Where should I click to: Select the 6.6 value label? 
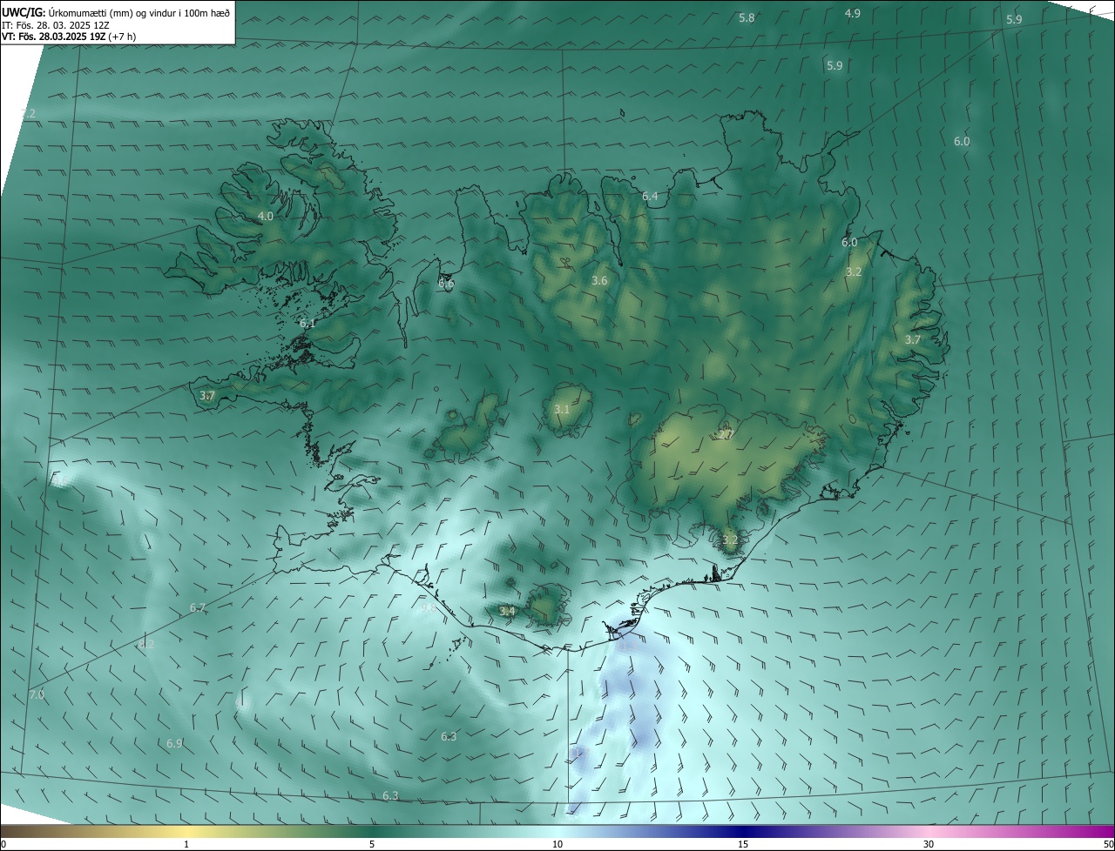click(446, 283)
